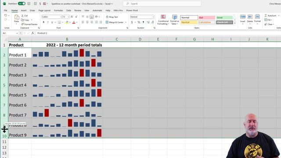This screenshot has height=158, width=281.
Task: Click Increase Indent icon
Action: (101, 22)
